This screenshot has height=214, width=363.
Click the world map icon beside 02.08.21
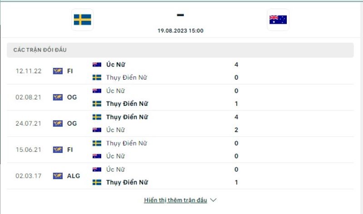point(58,97)
